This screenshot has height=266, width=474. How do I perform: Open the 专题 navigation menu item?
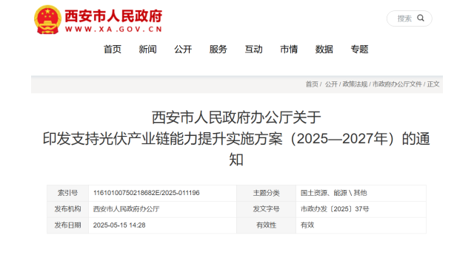point(359,50)
